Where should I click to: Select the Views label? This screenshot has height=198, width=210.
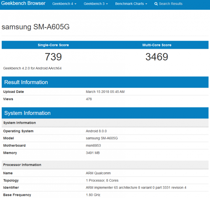coord(8,99)
